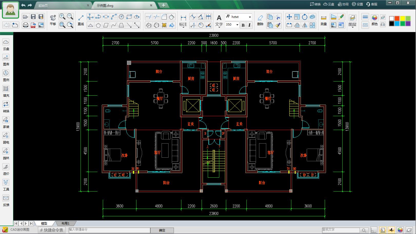
Task: Select the 直线 line drawing tool
Action: (81, 20)
